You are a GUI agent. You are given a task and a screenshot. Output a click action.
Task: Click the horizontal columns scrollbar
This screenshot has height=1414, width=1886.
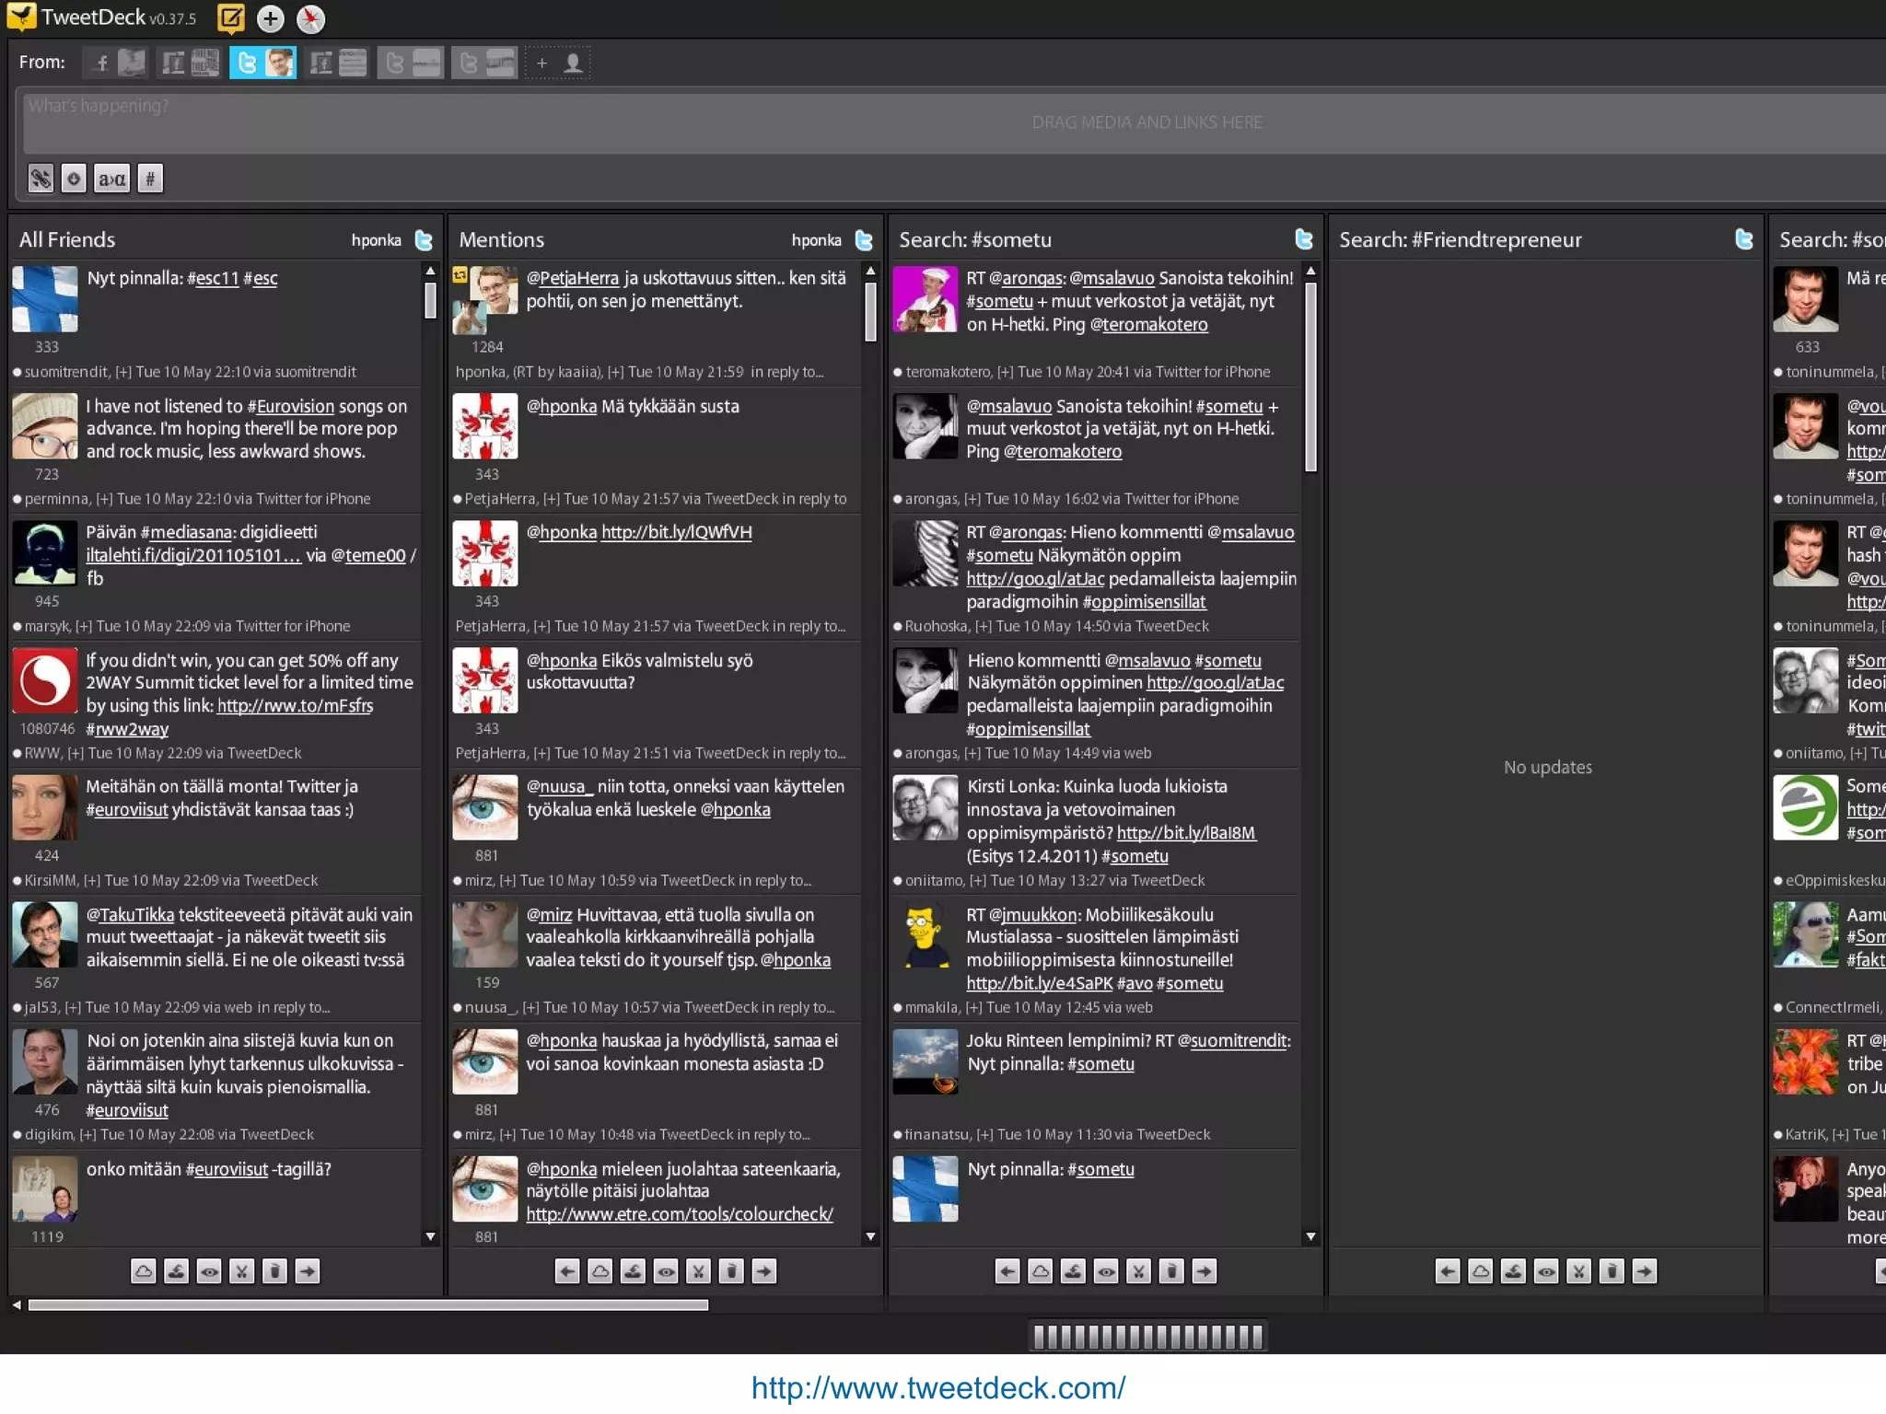pos(368,1304)
